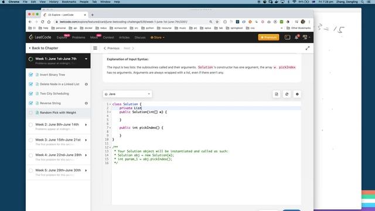This screenshot has width=375, height=211.
Task: Open editor settings gear
Action: (297, 94)
